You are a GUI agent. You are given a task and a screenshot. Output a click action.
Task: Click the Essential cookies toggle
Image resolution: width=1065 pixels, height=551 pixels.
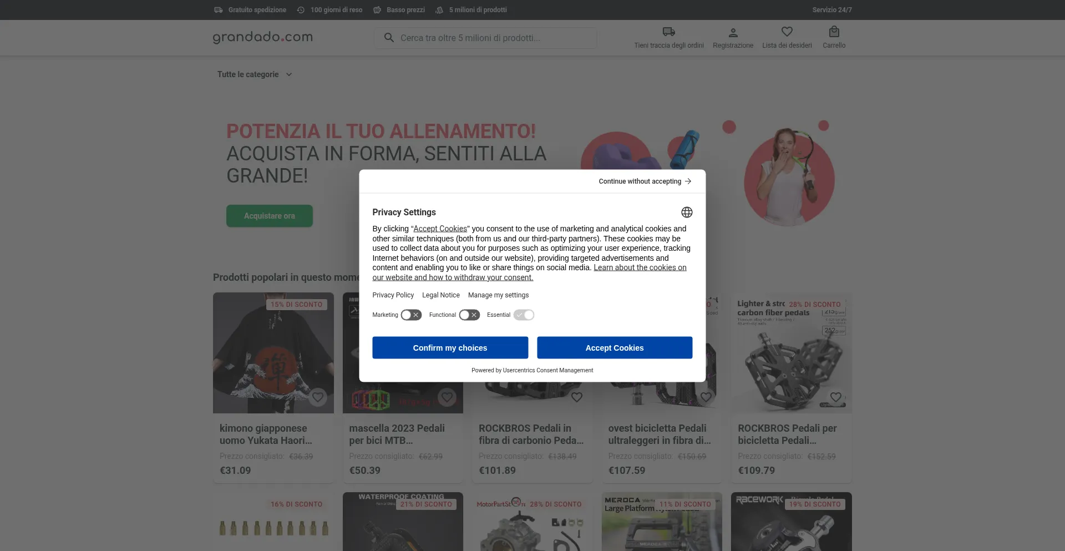(524, 315)
